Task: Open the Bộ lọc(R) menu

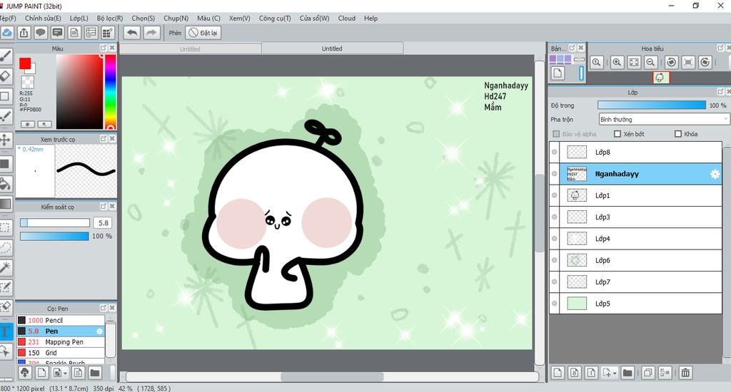Action: coord(109,18)
